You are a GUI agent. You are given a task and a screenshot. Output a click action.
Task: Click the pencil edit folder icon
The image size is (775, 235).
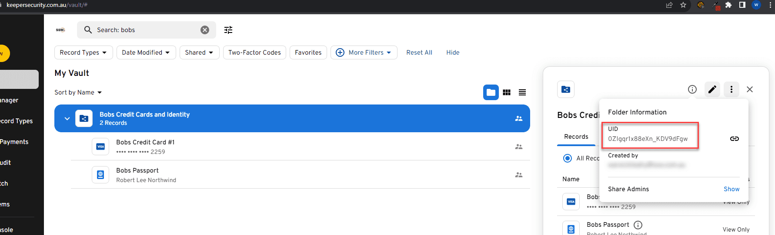pos(712,89)
